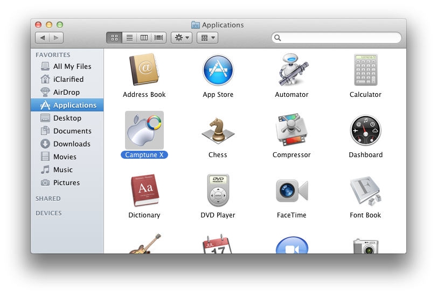Click the Forward navigation arrow
Viewport: 437px width, 296px height.
tap(57, 38)
